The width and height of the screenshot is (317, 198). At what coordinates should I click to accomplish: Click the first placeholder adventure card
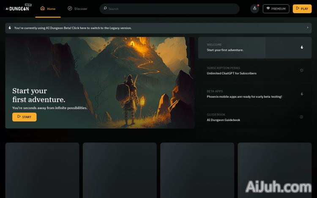click(42, 169)
